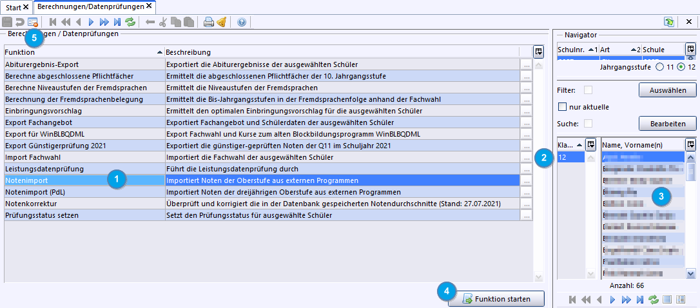This screenshot has height=308, width=700.
Task: Select the Notenkorrektur function row
Action: pos(262,204)
